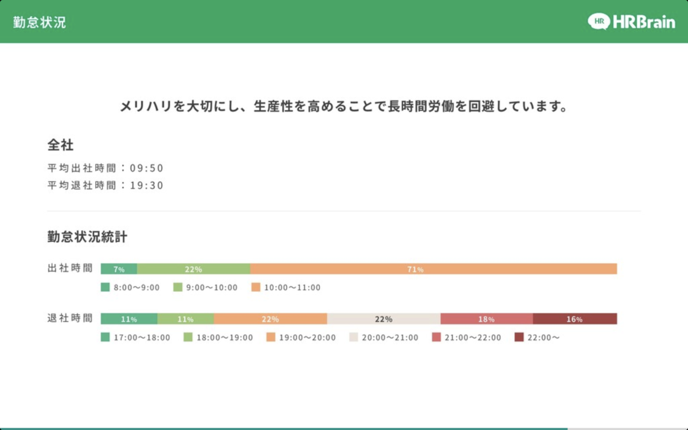Click the 出社時間 row label
This screenshot has height=430, width=688.
pos(70,268)
